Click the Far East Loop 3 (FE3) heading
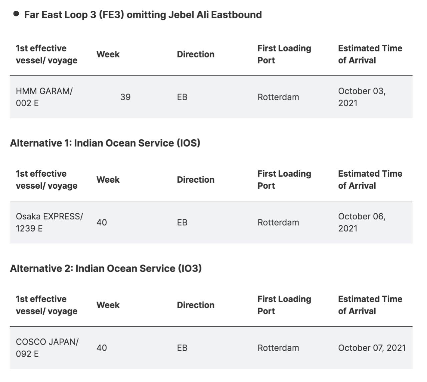This screenshot has width=427, height=382. pos(143,15)
